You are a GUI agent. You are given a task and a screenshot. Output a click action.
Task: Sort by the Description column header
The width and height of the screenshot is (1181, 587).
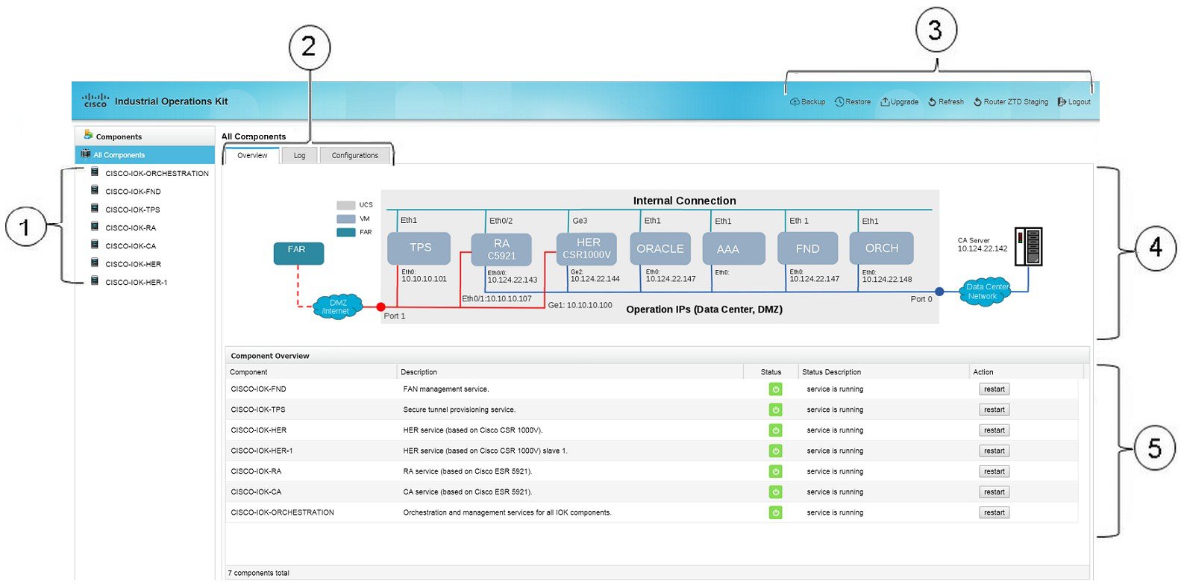[x=570, y=371]
